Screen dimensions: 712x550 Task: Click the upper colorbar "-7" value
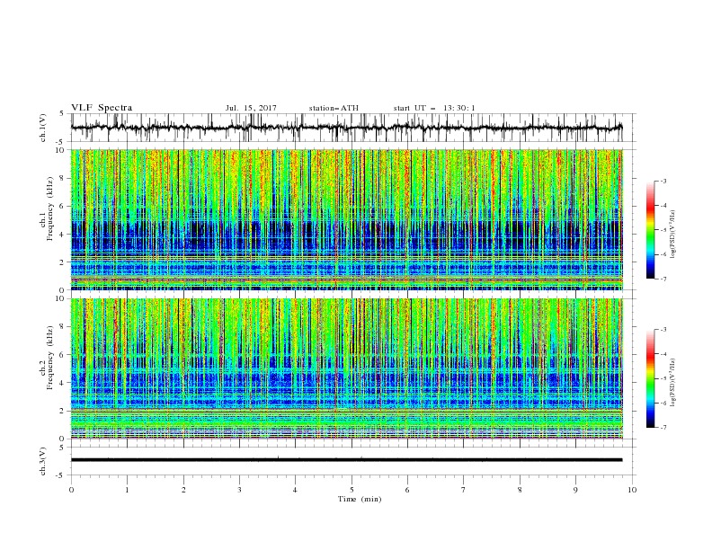(x=663, y=279)
